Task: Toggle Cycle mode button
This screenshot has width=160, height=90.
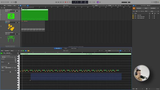Action: pos(70,2)
